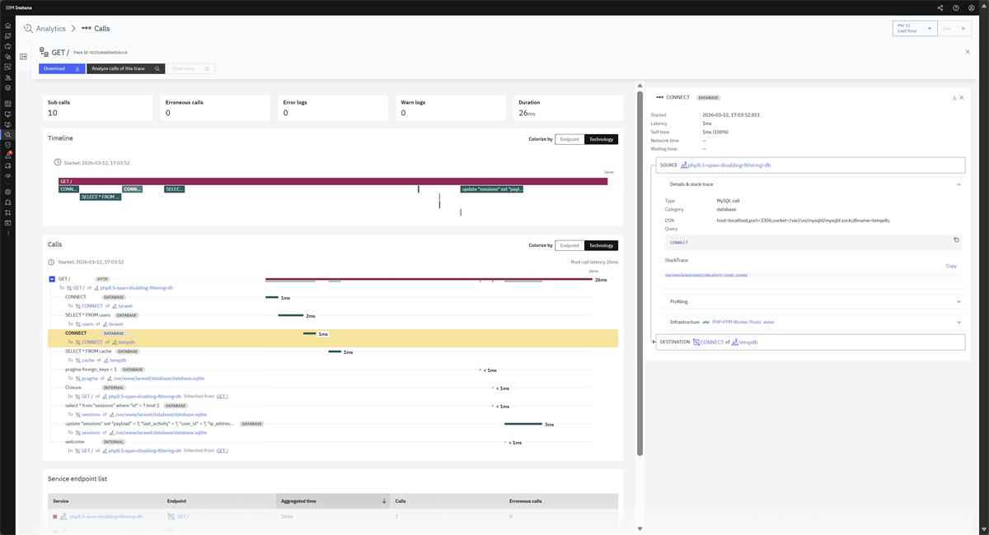Sort by Aggregated time column header
The width and height of the screenshot is (989, 535).
pyautogui.click(x=334, y=500)
